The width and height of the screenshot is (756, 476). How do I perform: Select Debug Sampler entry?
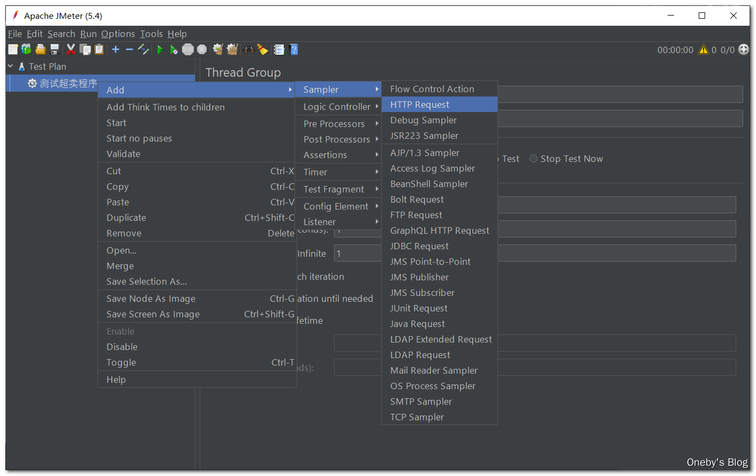[440, 120]
